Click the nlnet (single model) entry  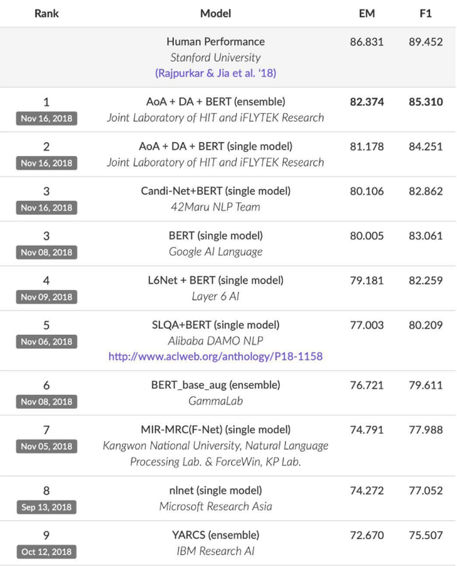[x=215, y=491]
